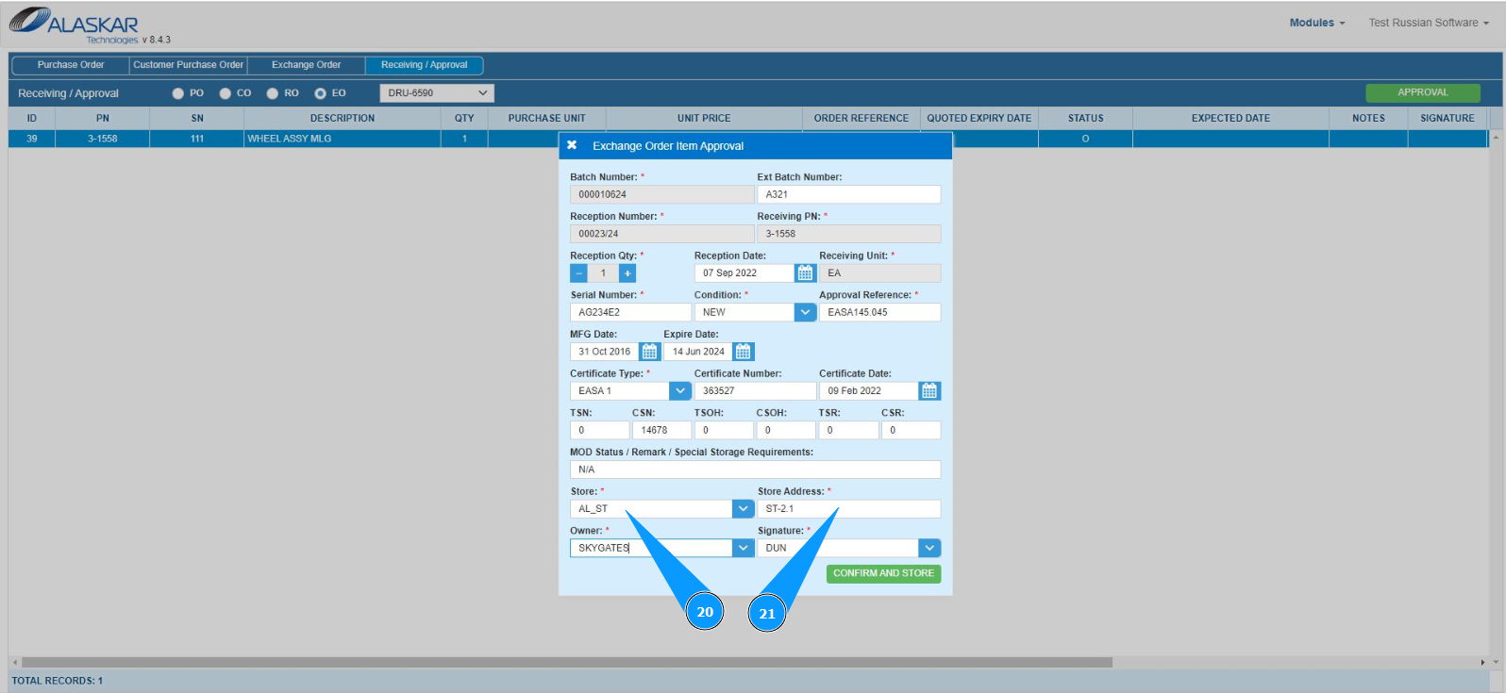Viewport: 1506px width, 693px height.
Task: Click the Certificate Number input field
Action: point(755,390)
